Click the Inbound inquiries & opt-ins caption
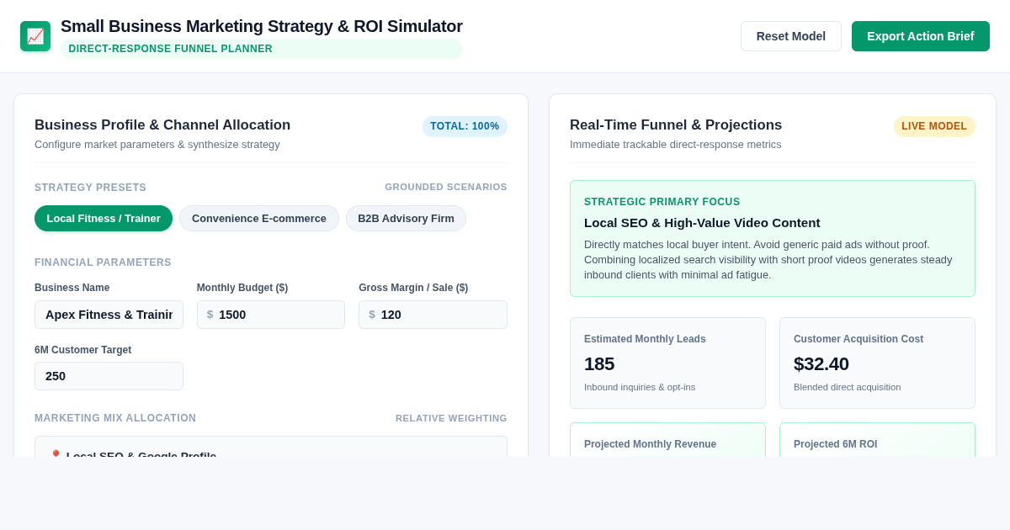 pyautogui.click(x=640, y=387)
